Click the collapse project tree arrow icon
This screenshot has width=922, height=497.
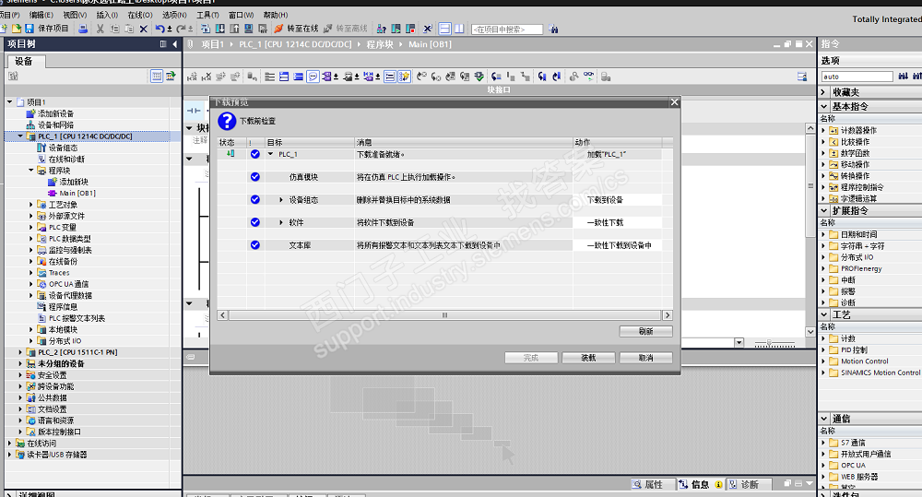174,44
